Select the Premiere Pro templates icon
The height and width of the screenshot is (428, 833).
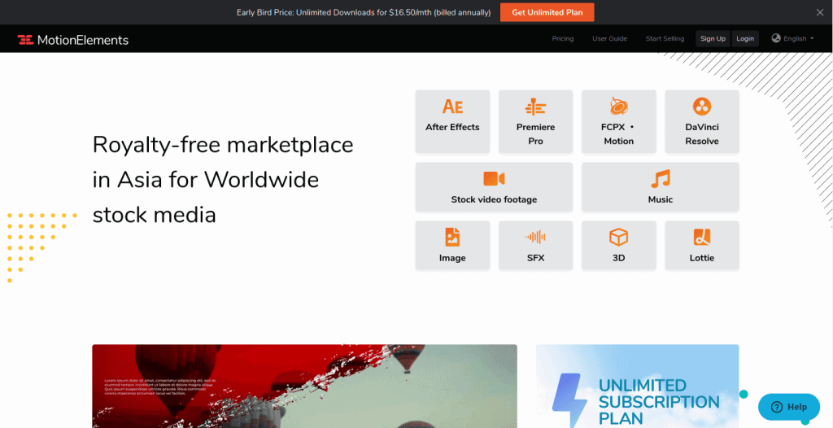[x=535, y=107]
